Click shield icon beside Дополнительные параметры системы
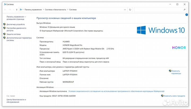191x109 pixels. tap(5, 38)
